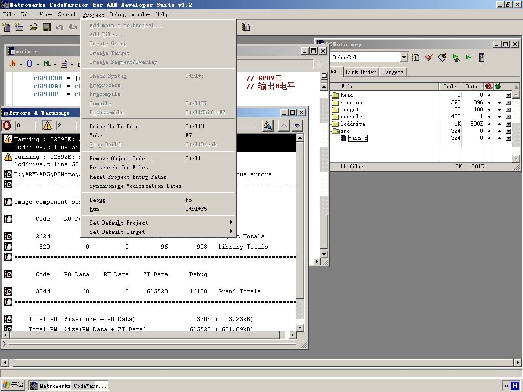Click the New Project toolbar icon
The image size is (523, 392).
click(19, 27)
